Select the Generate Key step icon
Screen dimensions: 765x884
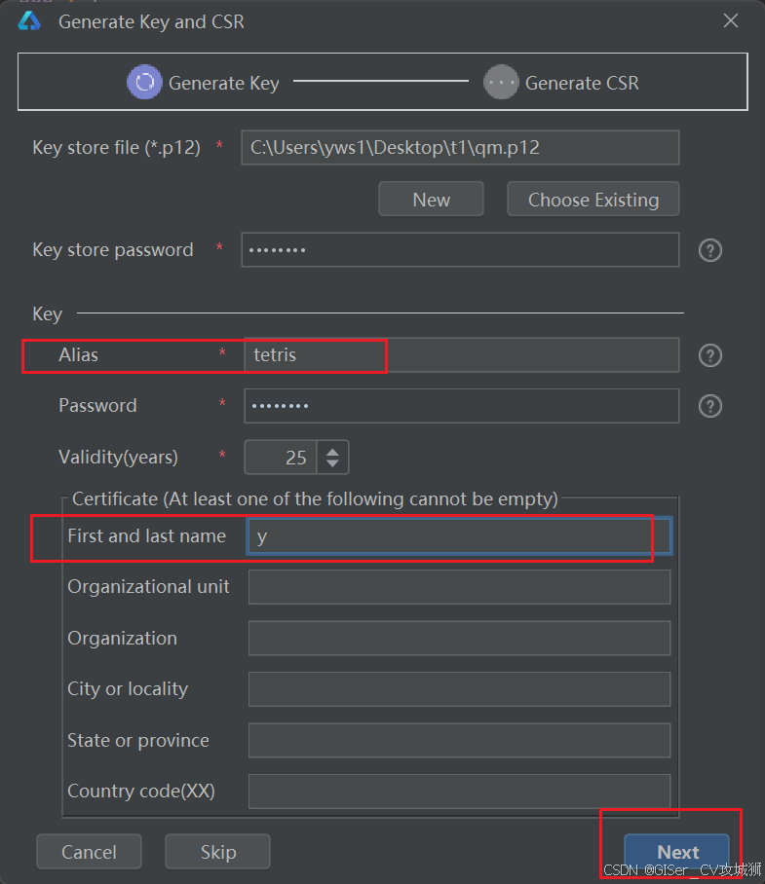(x=144, y=83)
